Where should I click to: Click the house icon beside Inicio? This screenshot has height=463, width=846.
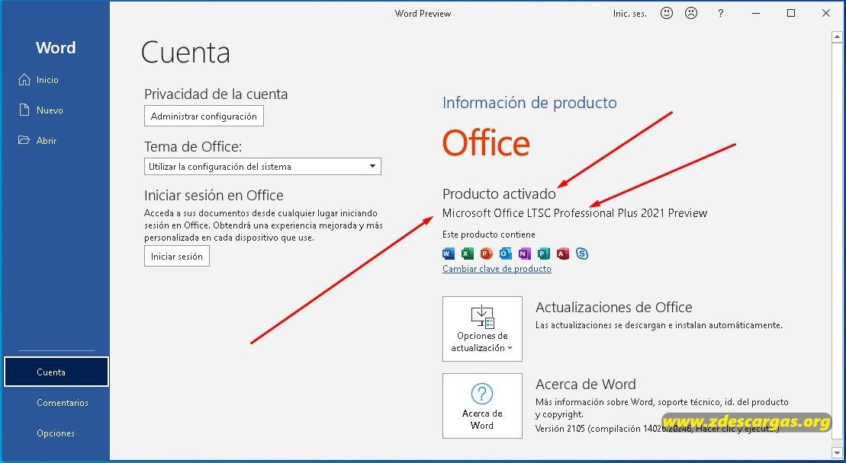pos(24,80)
